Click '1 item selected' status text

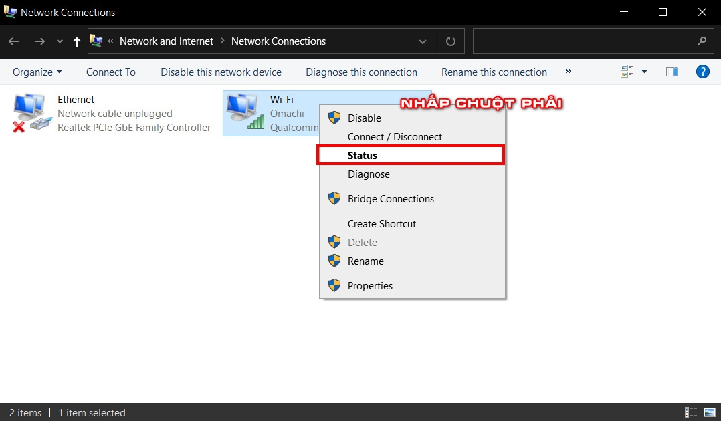pyautogui.click(x=92, y=413)
